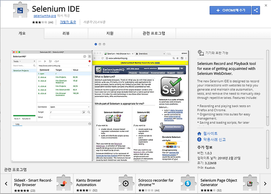The image size is (271, 194).
Task: Open the 개발자 도구 category link
Action: pyautogui.click(x=68, y=22)
